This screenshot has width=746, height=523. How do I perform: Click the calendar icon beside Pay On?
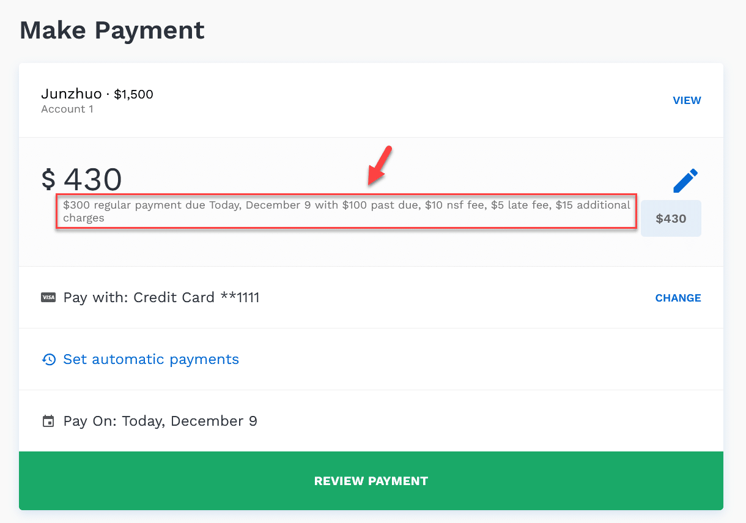click(48, 421)
